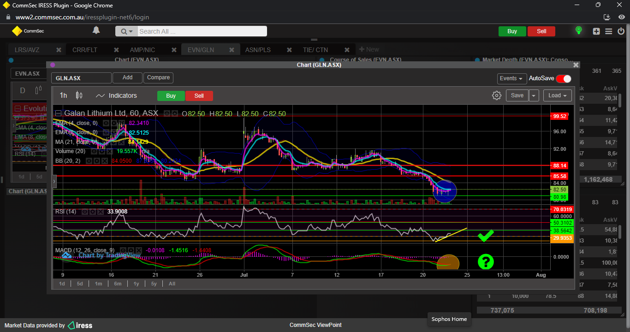Close the LRS/AVZ workspace tab
630x332 pixels.
(59, 50)
